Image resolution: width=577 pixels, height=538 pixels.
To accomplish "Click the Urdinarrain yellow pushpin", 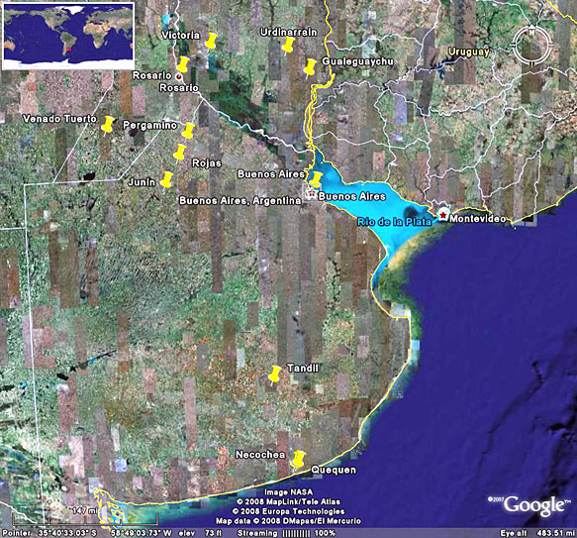I will (x=289, y=46).
